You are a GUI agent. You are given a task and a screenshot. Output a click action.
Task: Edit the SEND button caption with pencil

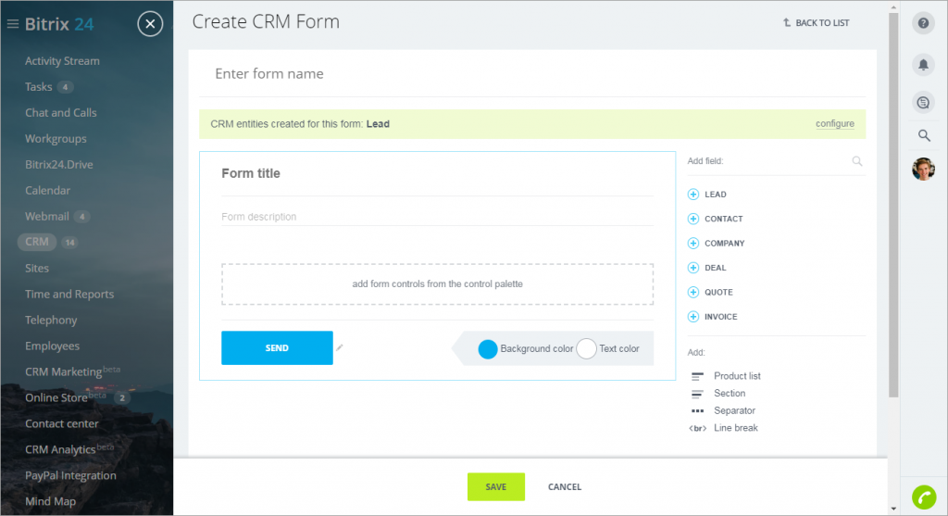coord(339,347)
